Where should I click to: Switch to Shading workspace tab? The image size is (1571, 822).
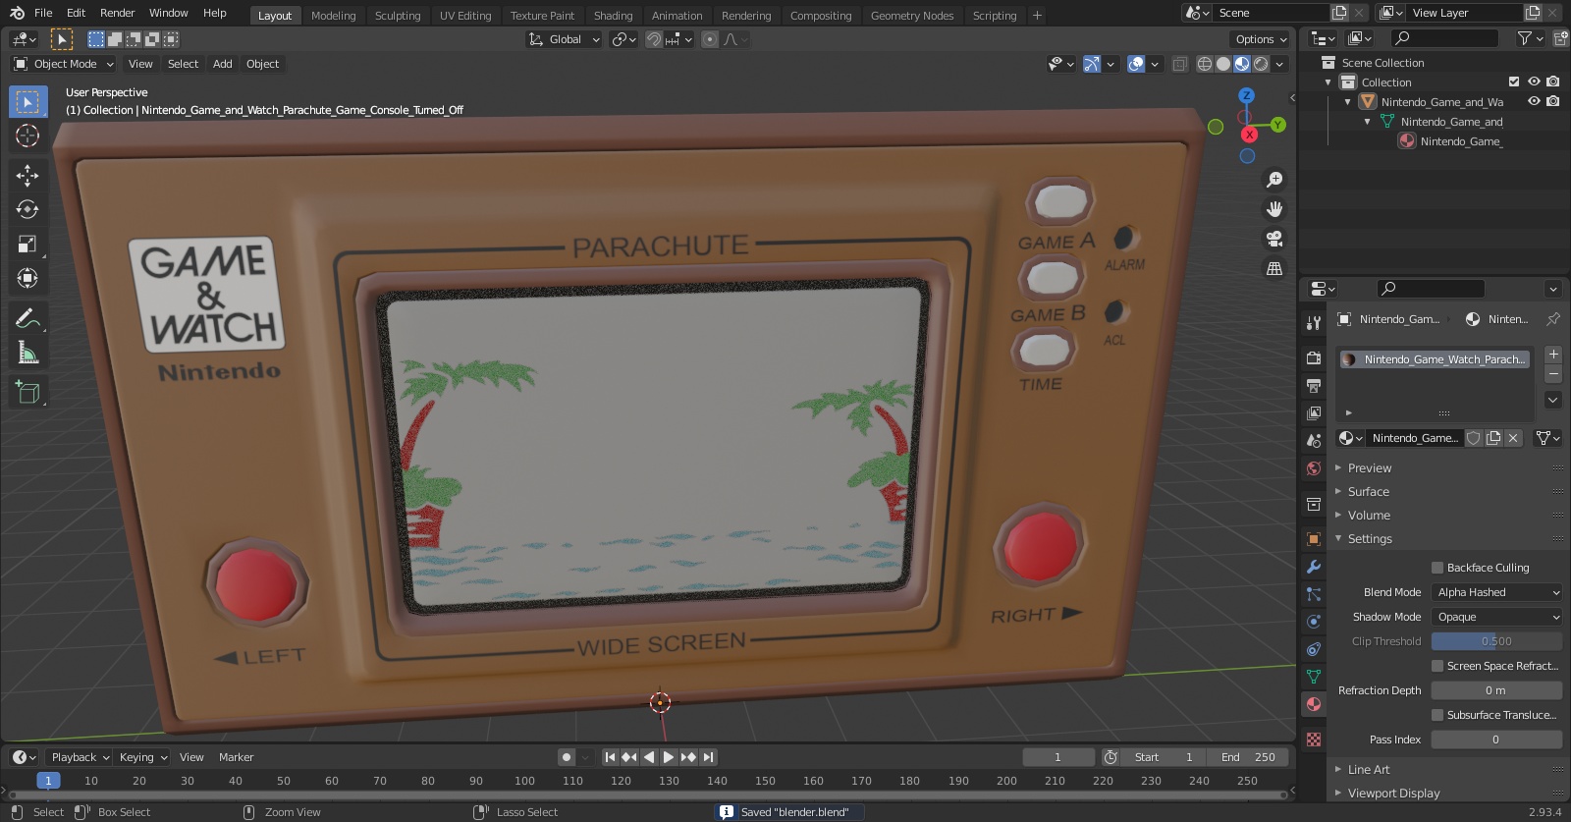point(613,16)
